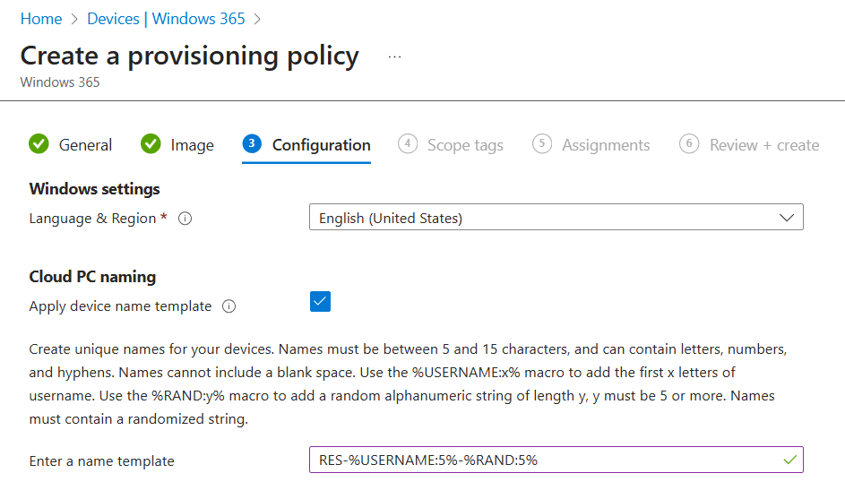Click inside the name template text field
Image resolution: width=845 pixels, height=499 pixels.
point(538,460)
